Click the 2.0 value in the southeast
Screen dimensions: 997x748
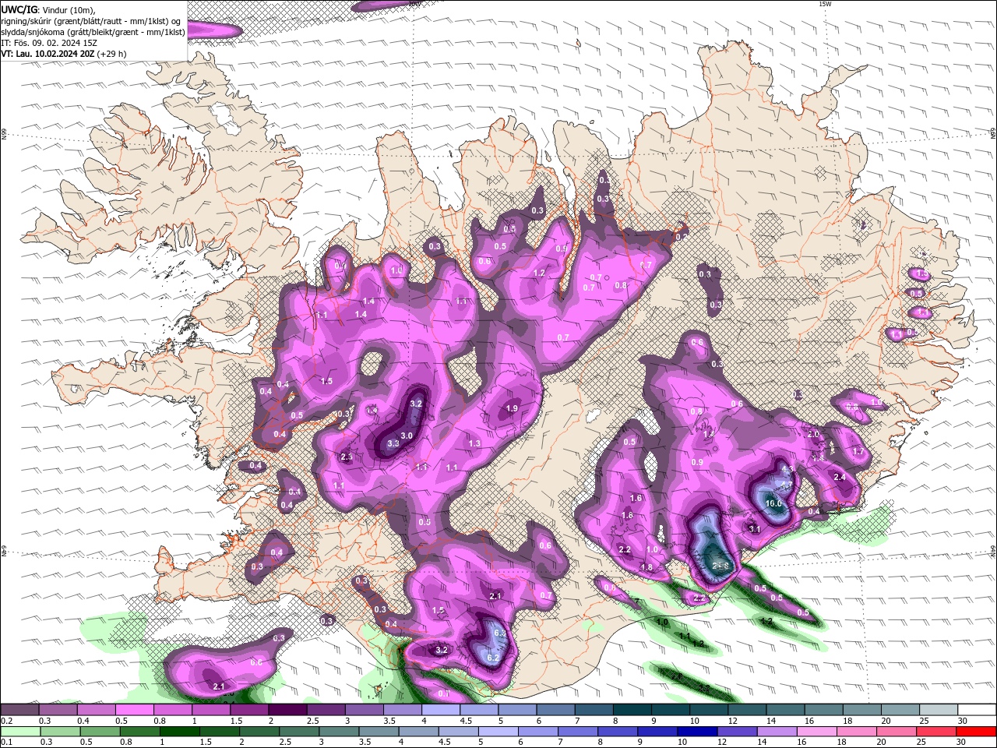(x=813, y=434)
